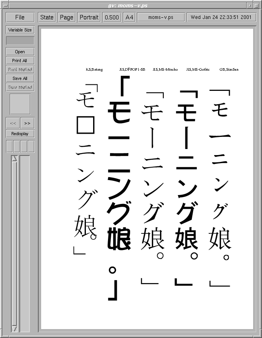The image size is (262, 338).
Task: Expand the Portrait orientation dropdown
Action: tap(89, 17)
